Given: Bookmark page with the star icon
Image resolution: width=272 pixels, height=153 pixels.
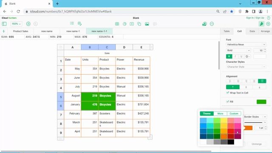Looking at the screenshot, I should pyautogui.click(x=232, y=11).
